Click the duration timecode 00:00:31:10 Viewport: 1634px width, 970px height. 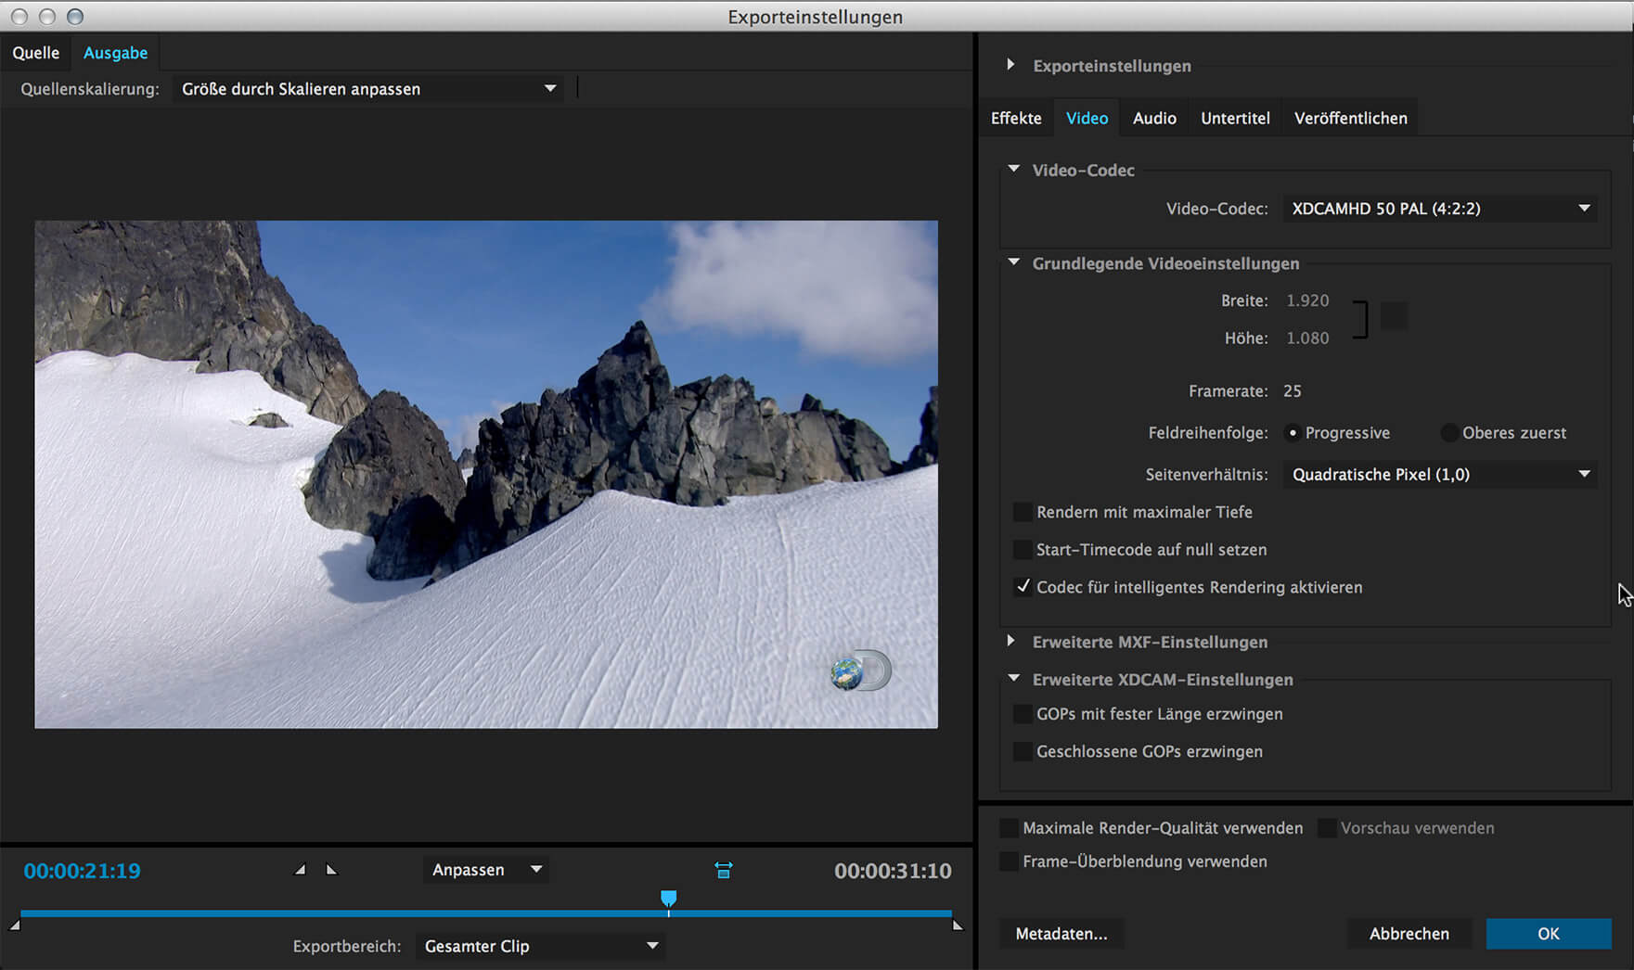pos(893,871)
